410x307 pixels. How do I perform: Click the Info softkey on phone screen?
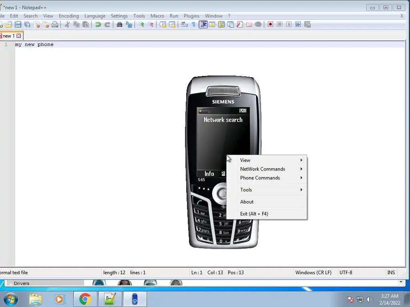pos(209,173)
